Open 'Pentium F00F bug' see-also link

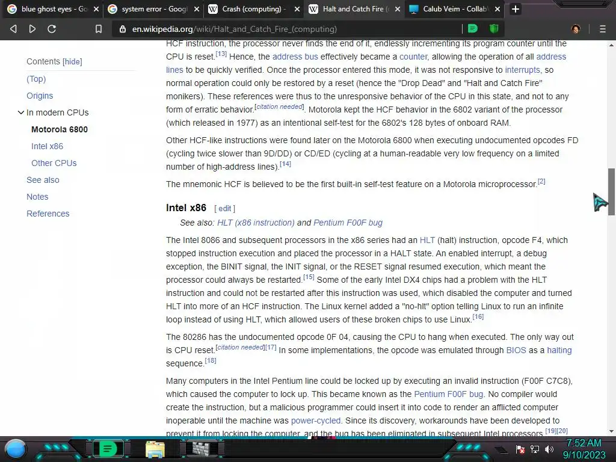pos(348,223)
